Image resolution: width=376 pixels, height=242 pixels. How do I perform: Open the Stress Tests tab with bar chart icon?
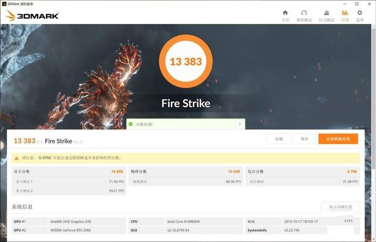[327, 16]
